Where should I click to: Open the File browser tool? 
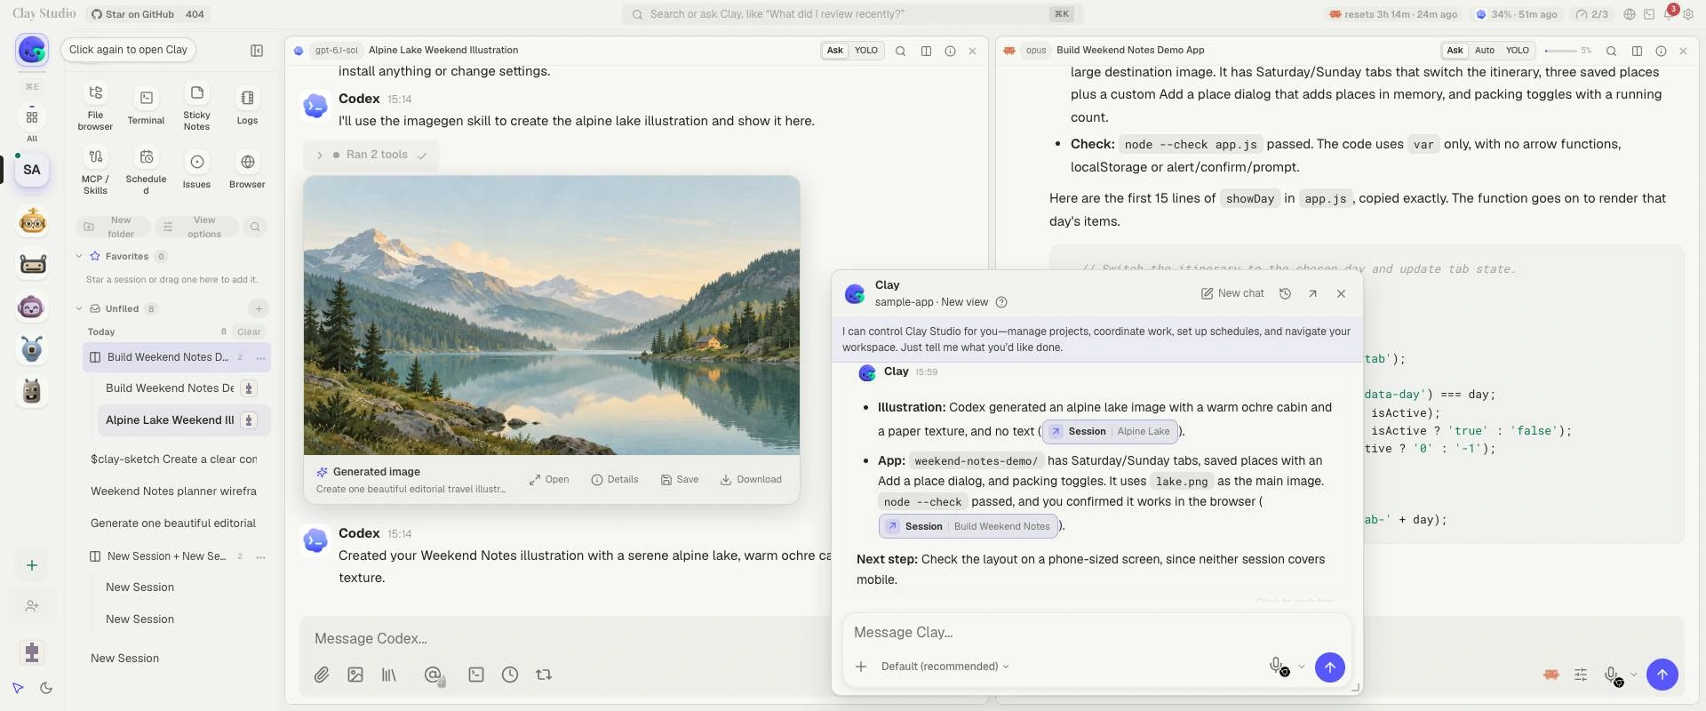pyautogui.click(x=95, y=107)
